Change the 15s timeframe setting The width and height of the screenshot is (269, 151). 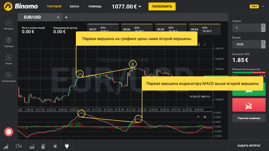point(19,146)
